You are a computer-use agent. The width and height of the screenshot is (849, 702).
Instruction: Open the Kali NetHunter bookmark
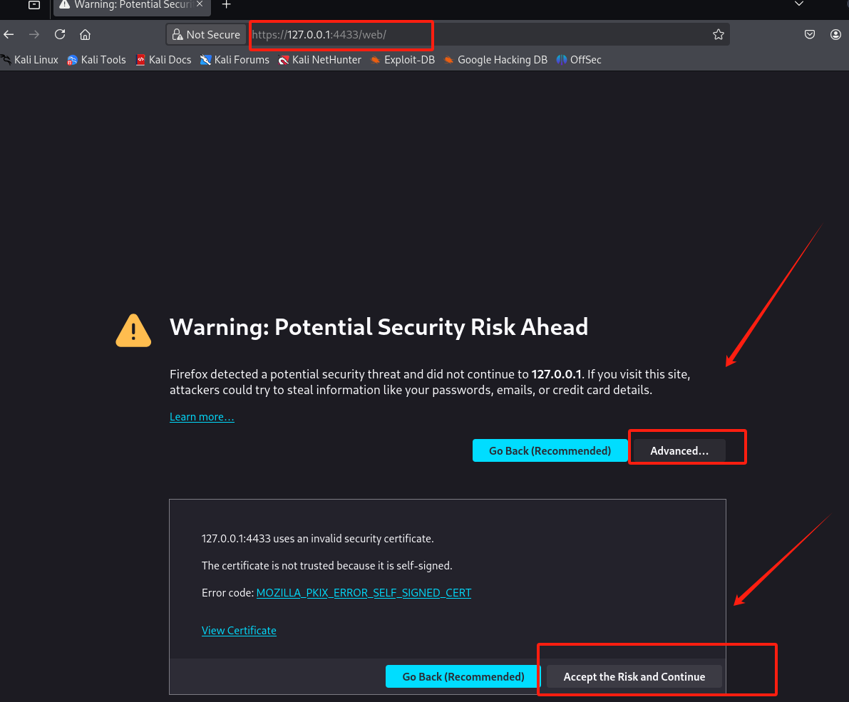pos(320,60)
